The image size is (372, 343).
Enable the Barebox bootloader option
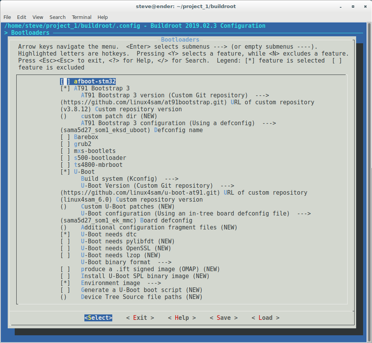(65, 137)
